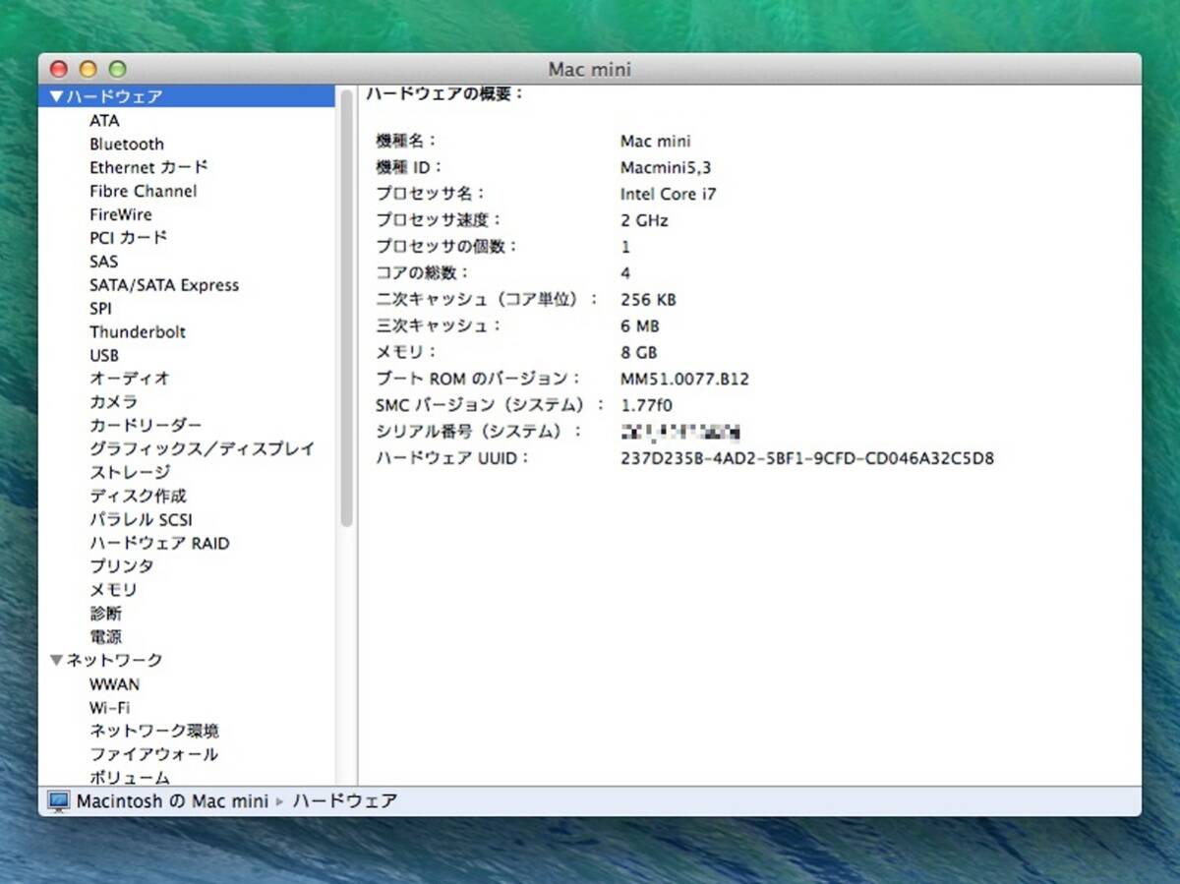Click ハードウェア in the bottom path bar
The image size is (1180, 884).
point(345,801)
